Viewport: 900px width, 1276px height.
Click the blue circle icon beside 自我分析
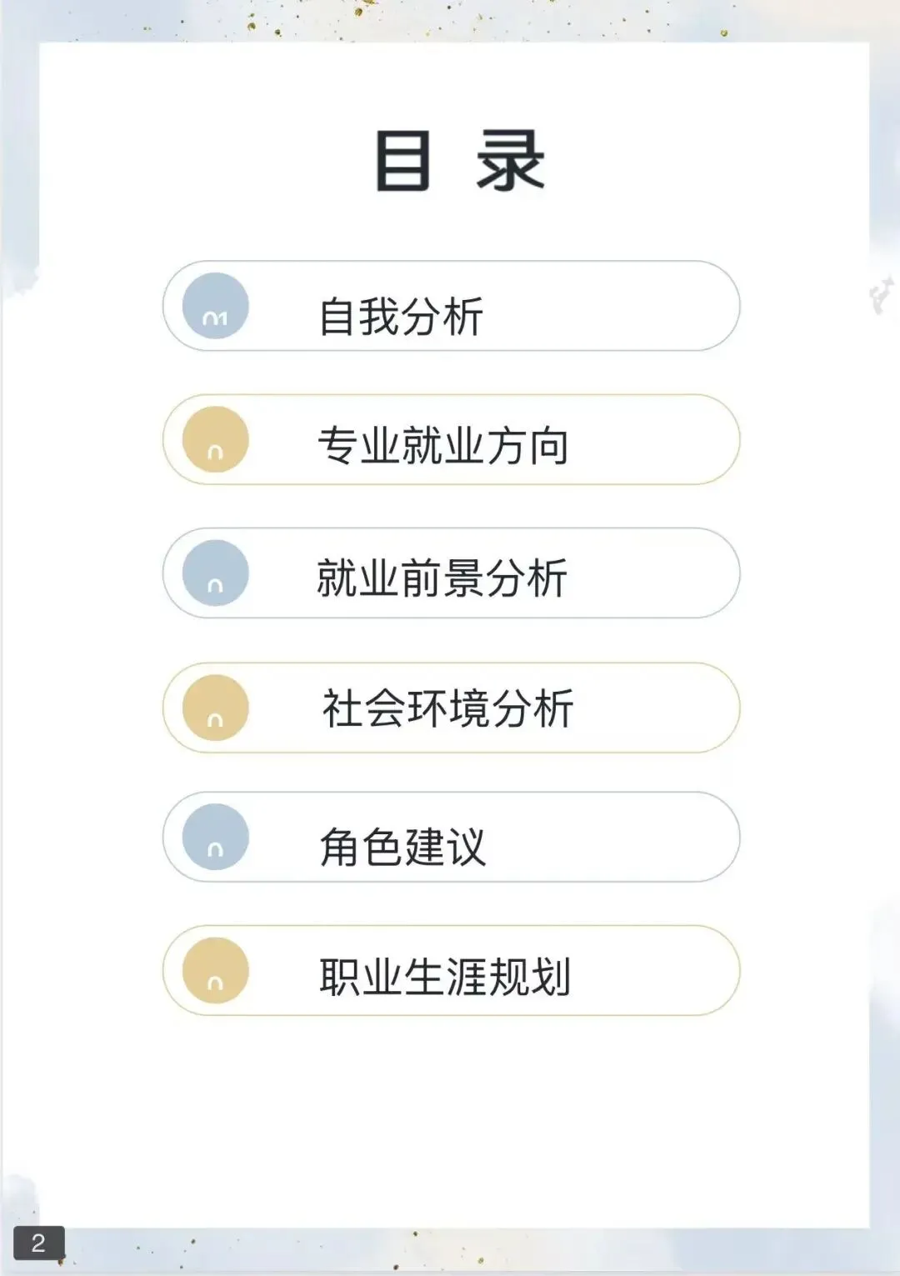pyautogui.click(x=216, y=306)
